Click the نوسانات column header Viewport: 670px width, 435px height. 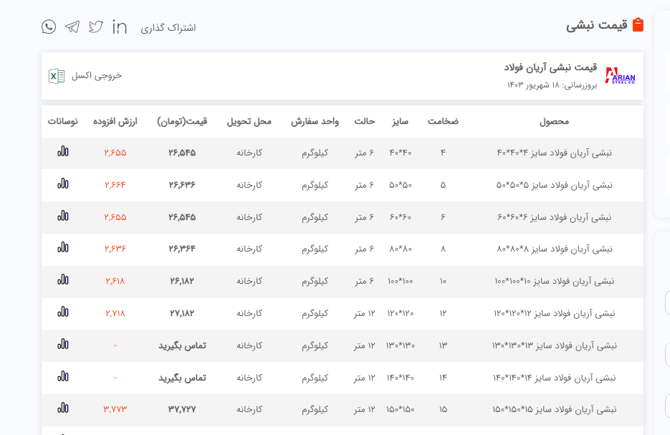click(x=63, y=122)
